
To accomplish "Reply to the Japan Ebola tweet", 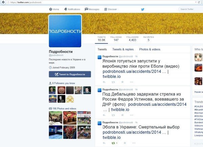I will pyautogui.click(x=104, y=82).
